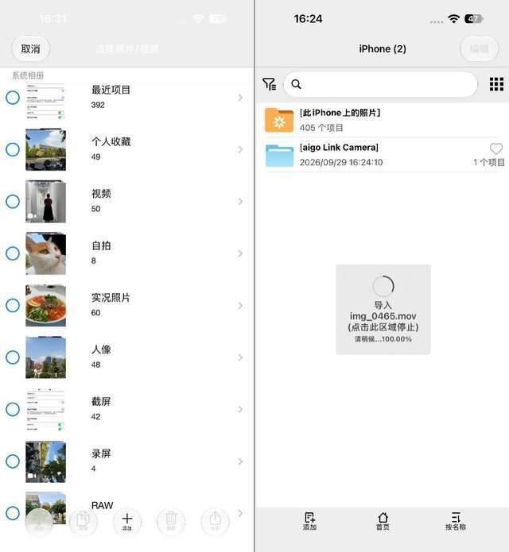Tap the 按名称 sort by name icon
This screenshot has width=509, height=552.
(456, 521)
